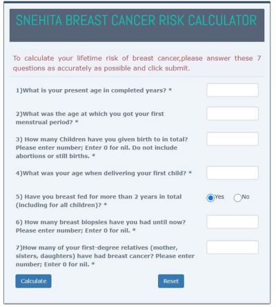Focus the first menstrual period age field
Screen dimensions: 276x307
click(x=233, y=114)
